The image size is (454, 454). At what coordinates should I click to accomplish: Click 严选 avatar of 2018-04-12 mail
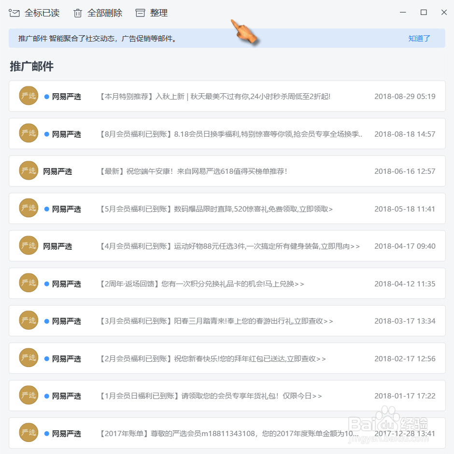pos(28,283)
